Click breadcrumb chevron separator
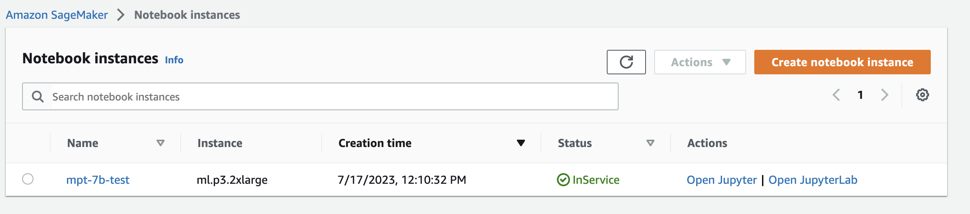The width and height of the screenshot is (970, 214). point(121,15)
